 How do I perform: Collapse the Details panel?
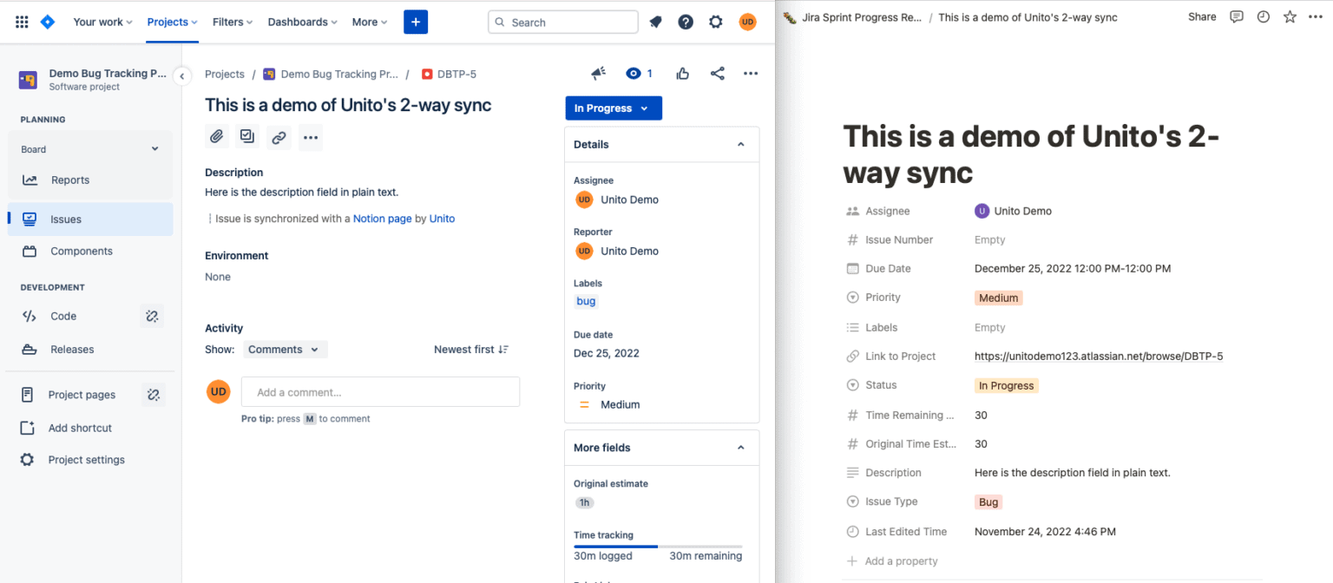[740, 144]
